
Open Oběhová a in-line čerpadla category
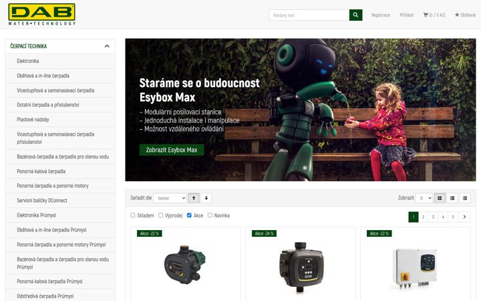click(60, 76)
